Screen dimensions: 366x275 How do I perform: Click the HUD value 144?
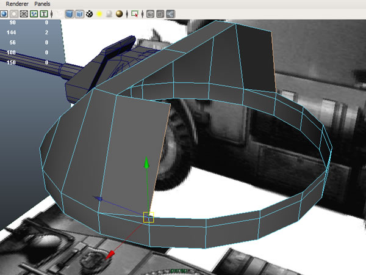click(x=12, y=32)
